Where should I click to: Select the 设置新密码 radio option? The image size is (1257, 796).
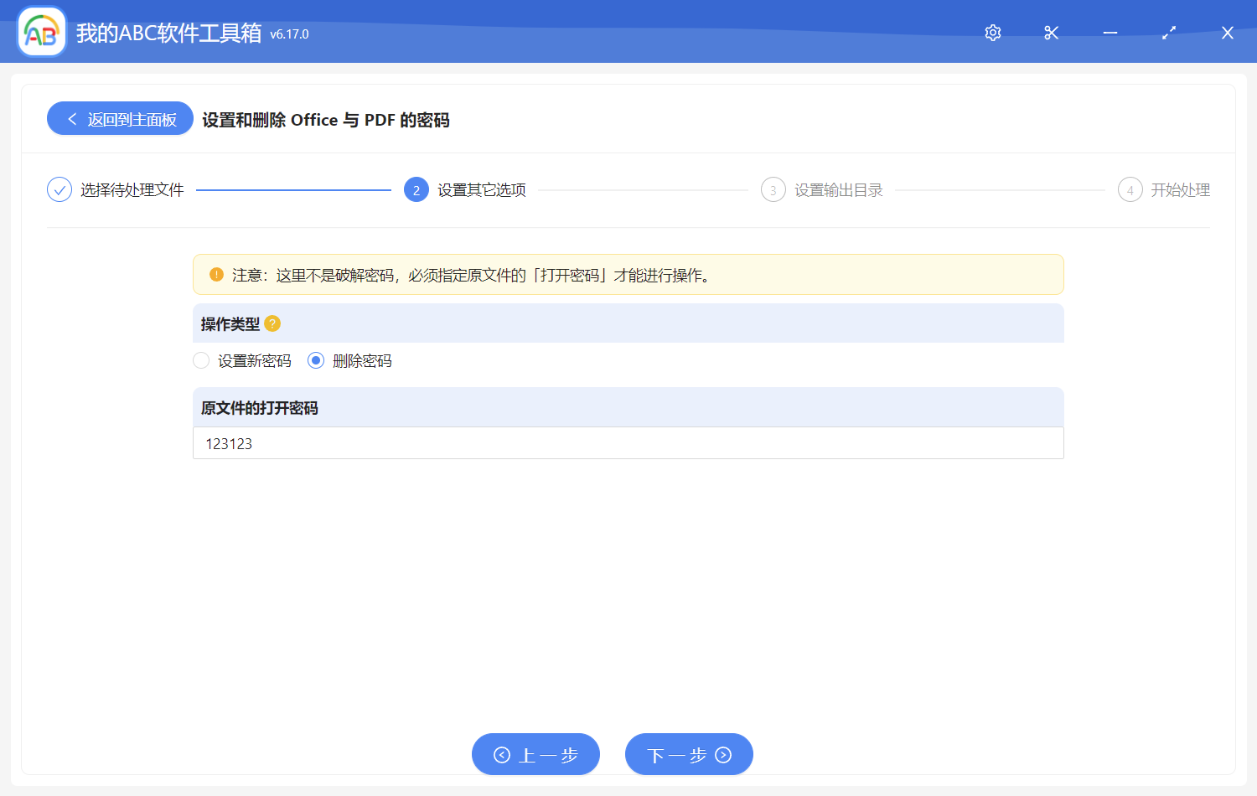[201, 360]
